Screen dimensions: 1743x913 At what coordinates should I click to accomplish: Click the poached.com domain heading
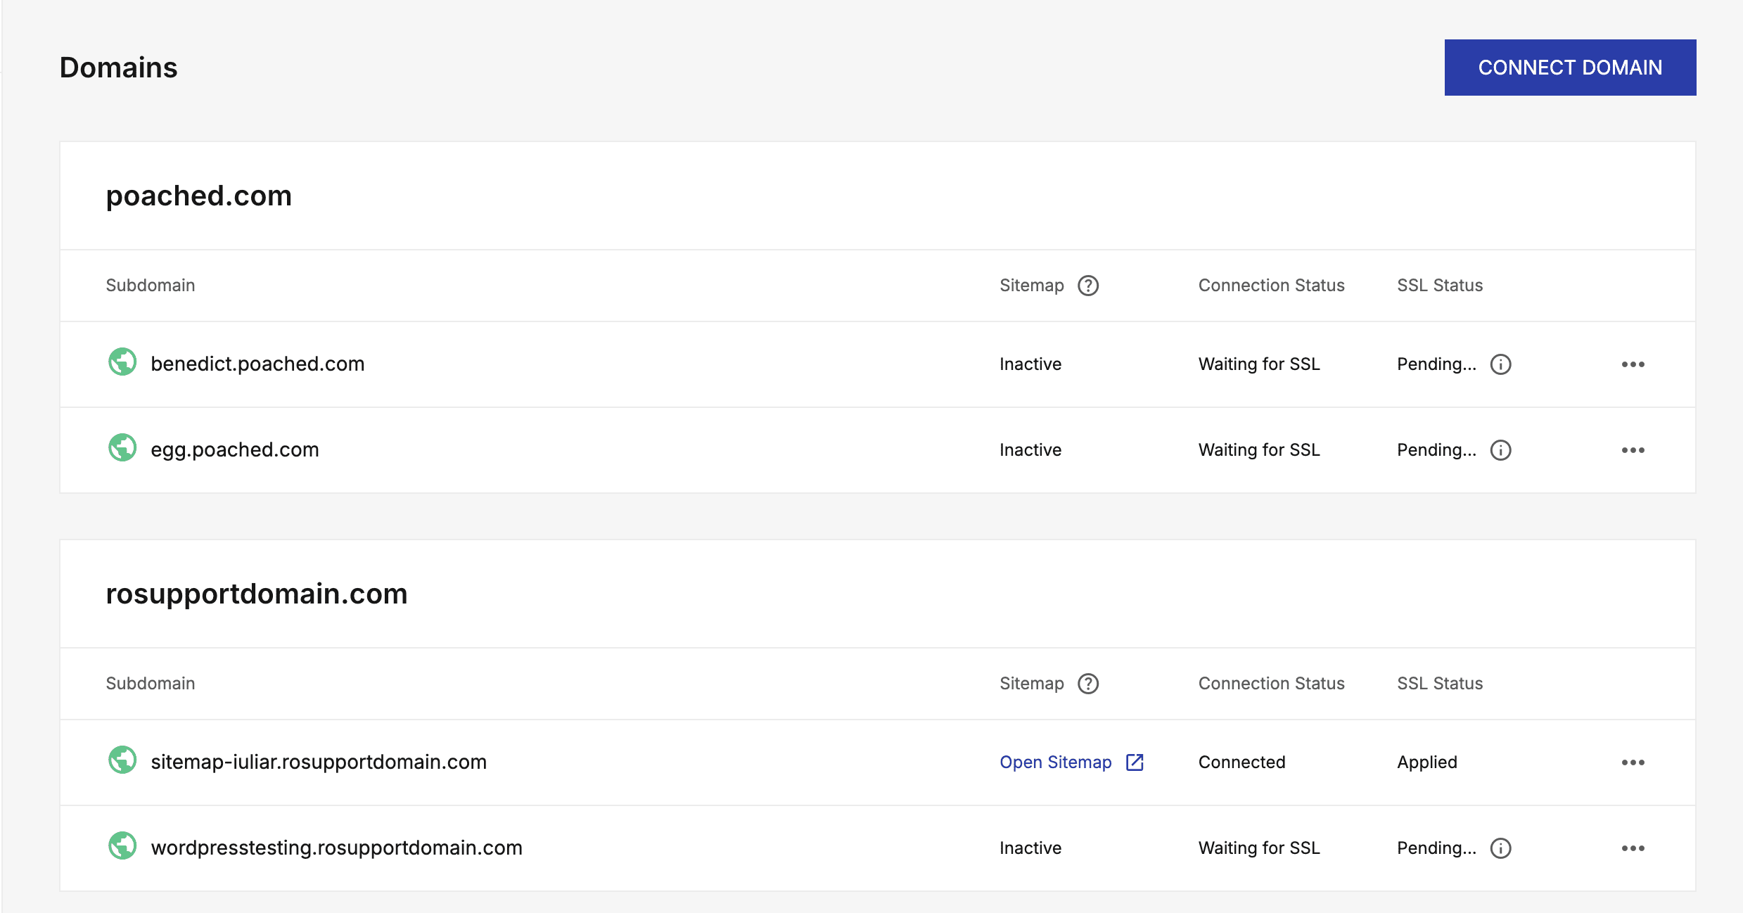[x=198, y=196]
